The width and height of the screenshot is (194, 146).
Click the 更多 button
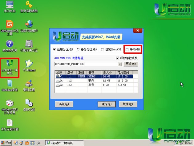[131, 64]
